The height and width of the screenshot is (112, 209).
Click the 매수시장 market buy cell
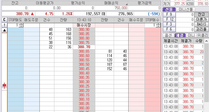pos(84,25)
